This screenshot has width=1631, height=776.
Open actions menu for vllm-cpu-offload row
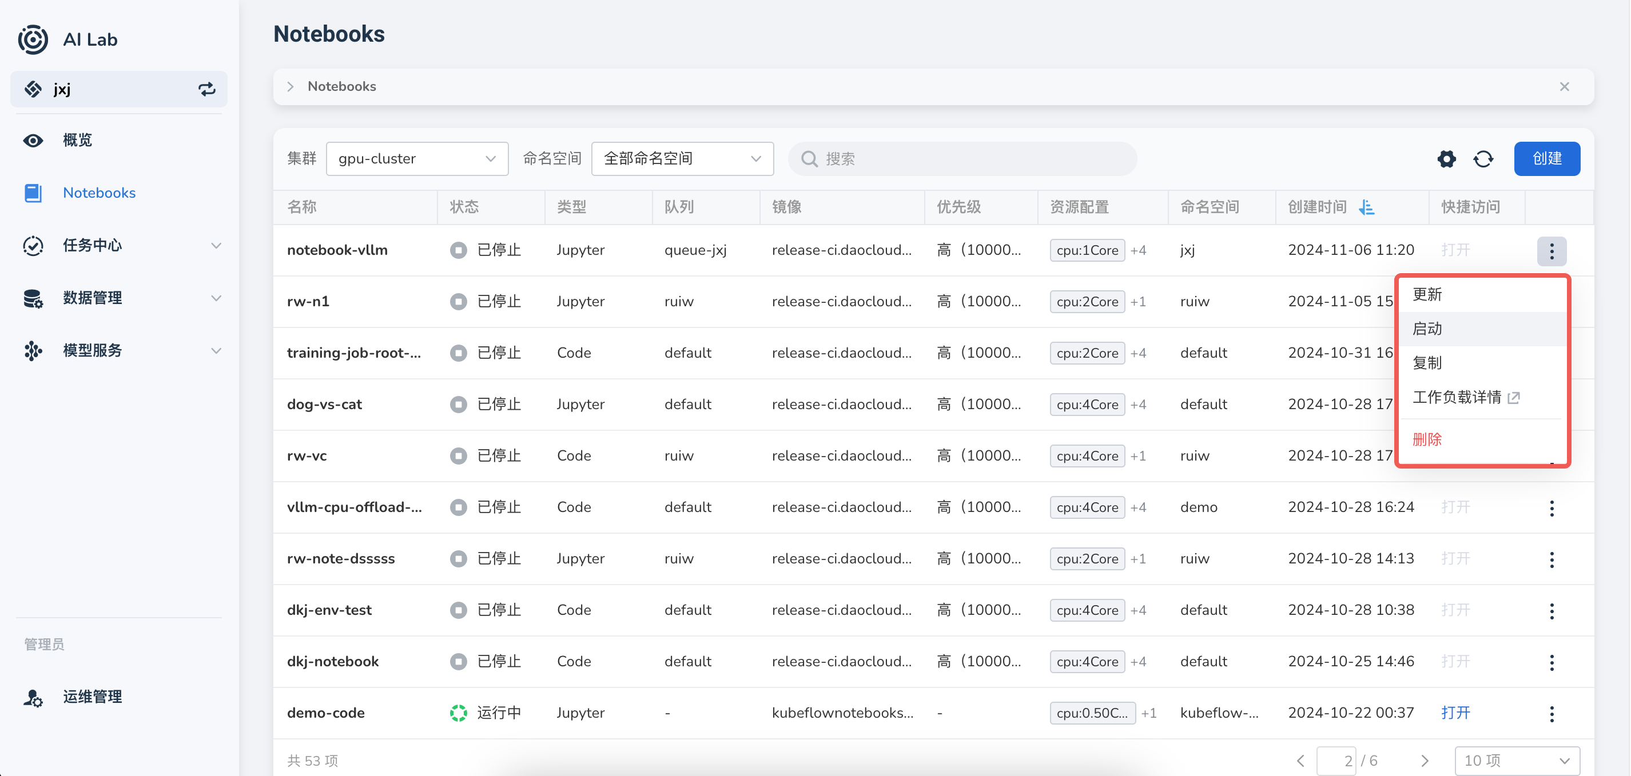point(1552,508)
